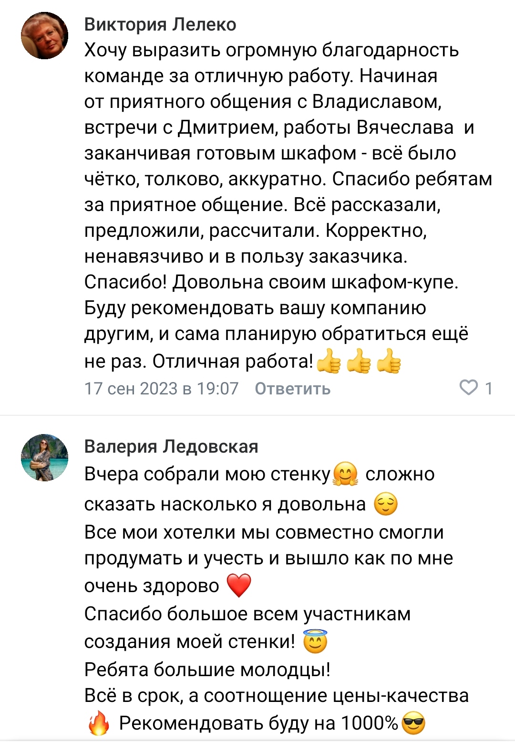The image size is (515, 743).
Task: Click the name Валерия Ледовская
Action: (x=171, y=446)
